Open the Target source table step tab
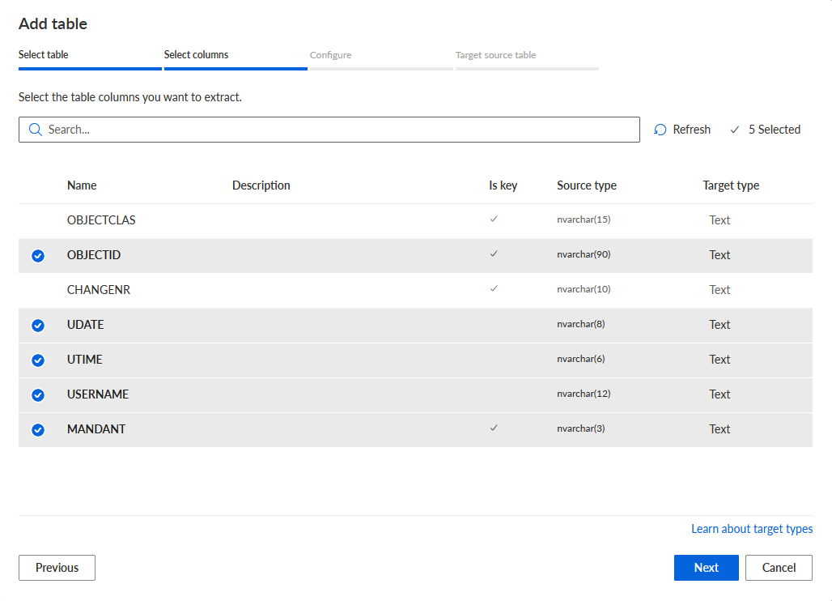The image size is (832, 601). (x=527, y=58)
